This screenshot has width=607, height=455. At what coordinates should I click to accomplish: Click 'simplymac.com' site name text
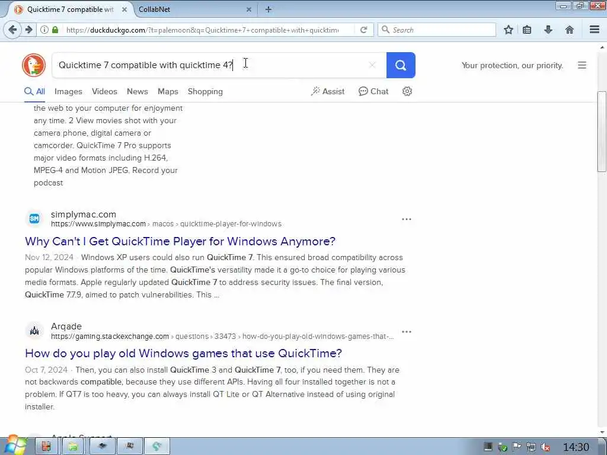[x=84, y=214]
